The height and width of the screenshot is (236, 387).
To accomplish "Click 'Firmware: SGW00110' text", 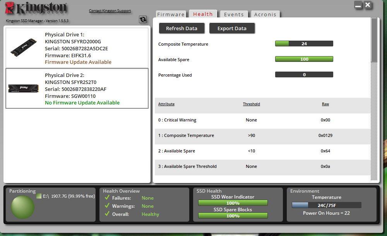I will (x=70, y=96).
